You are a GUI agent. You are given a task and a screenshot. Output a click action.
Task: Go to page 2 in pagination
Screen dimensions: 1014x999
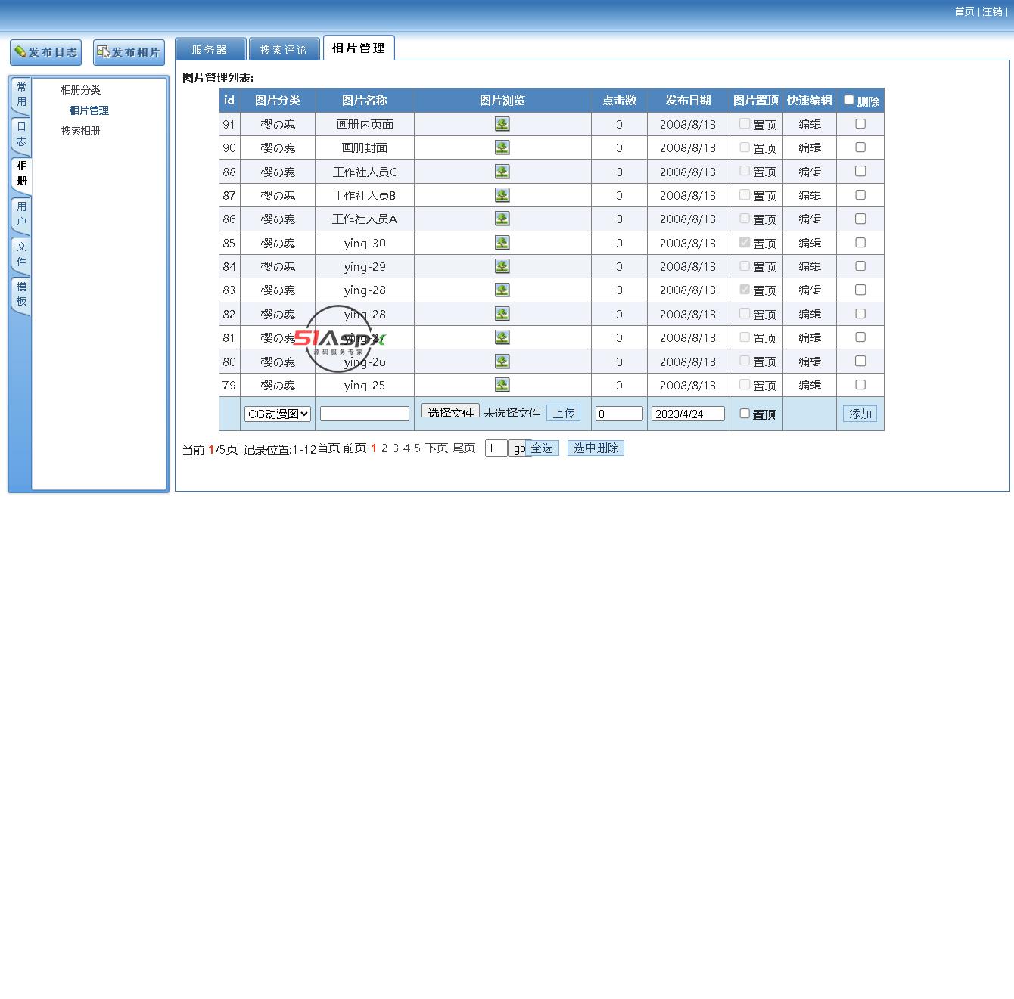click(384, 448)
